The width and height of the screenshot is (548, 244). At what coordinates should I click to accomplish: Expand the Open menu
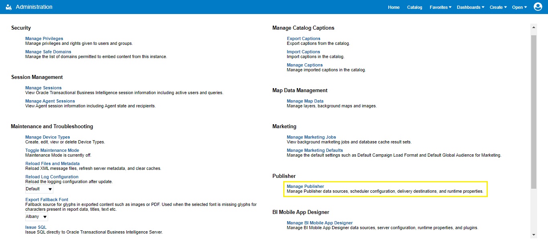519,7
